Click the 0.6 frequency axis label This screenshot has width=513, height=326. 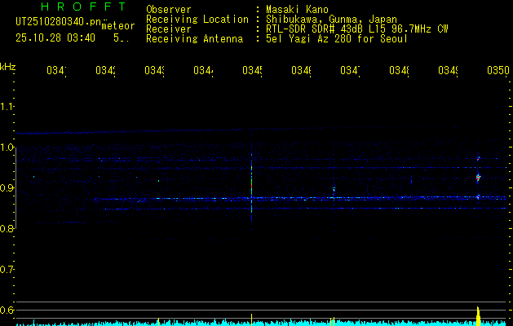tap(7, 310)
